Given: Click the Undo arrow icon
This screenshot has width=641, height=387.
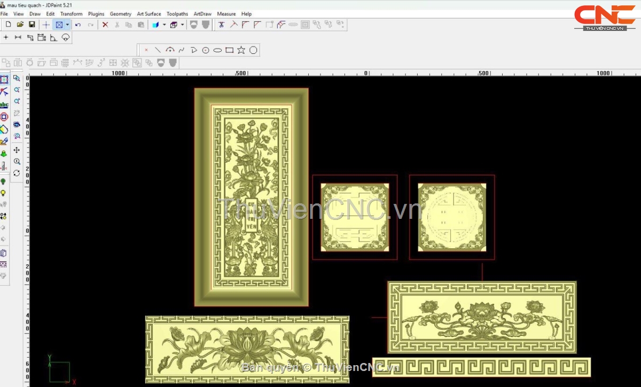Looking at the screenshot, I should point(78,25).
